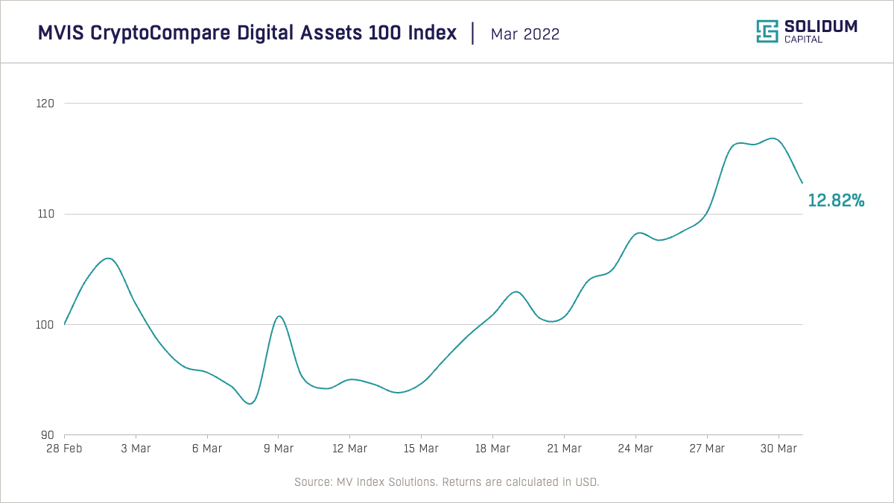
Task: Select the 6 Mar date marker
Action: [x=207, y=449]
